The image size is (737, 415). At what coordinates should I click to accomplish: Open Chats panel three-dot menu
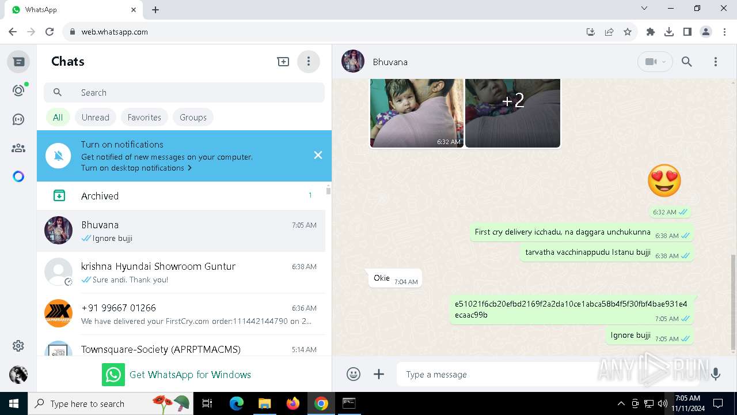tap(309, 61)
